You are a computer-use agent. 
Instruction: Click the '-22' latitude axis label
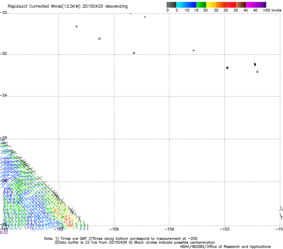coord(3,54)
